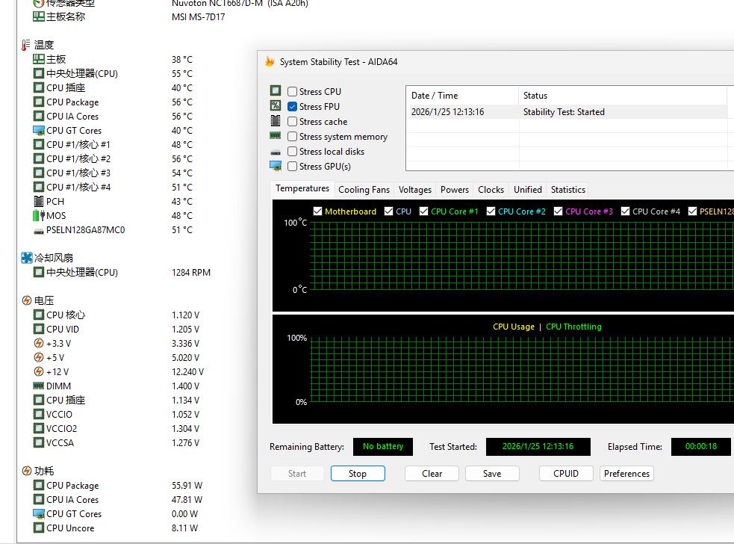Select the CPU Uncore 8.11 W row
734x544 pixels.
tap(117, 528)
